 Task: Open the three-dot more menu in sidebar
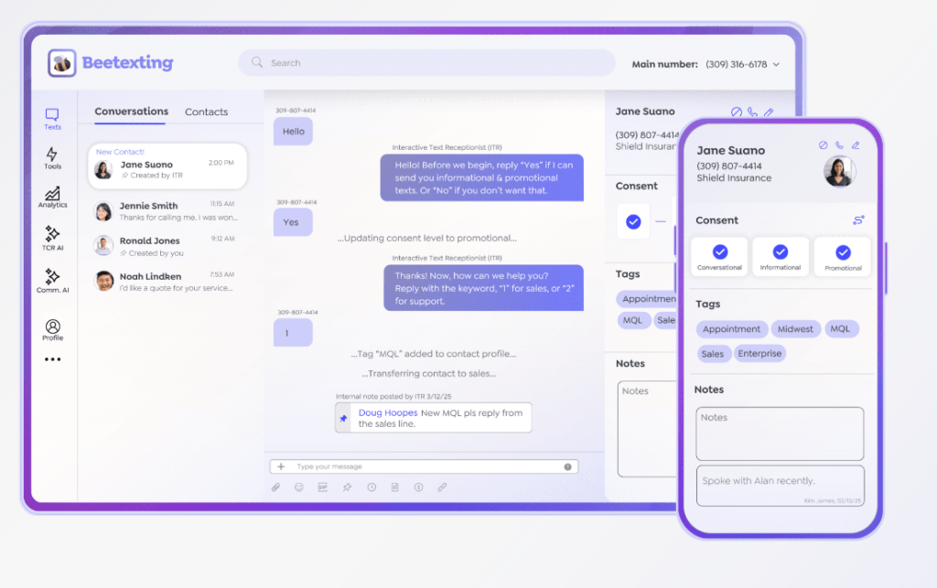[52, 359]
